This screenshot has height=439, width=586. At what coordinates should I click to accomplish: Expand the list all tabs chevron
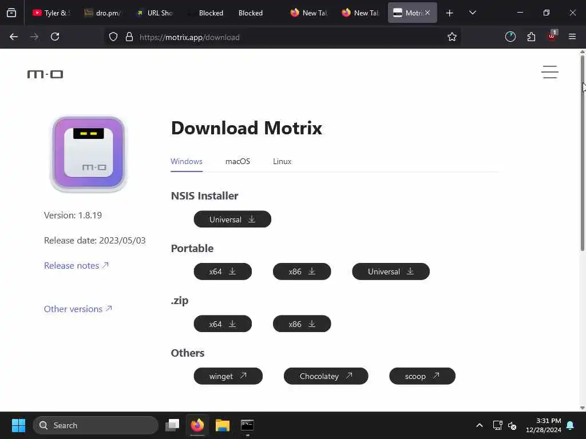(472, 13)
